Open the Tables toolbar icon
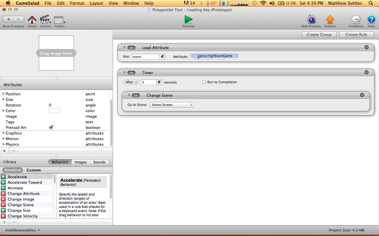379x236 pixels. 59,20
